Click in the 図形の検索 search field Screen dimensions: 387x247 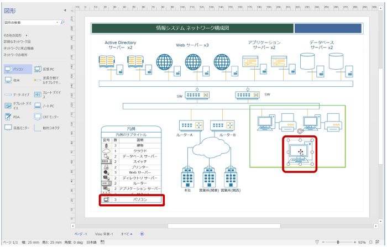point(30,23)
